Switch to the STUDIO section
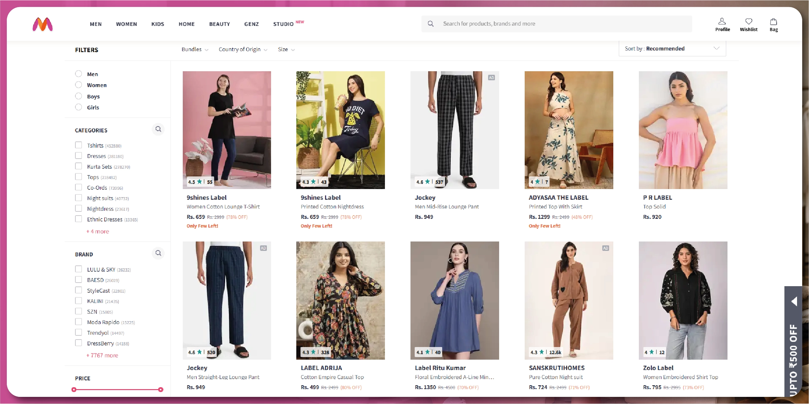The image size is (809, 404). tap(283, 24)
